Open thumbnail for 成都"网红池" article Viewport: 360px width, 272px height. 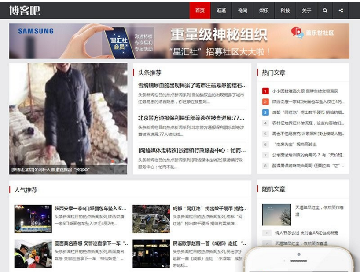pos(151,219)
